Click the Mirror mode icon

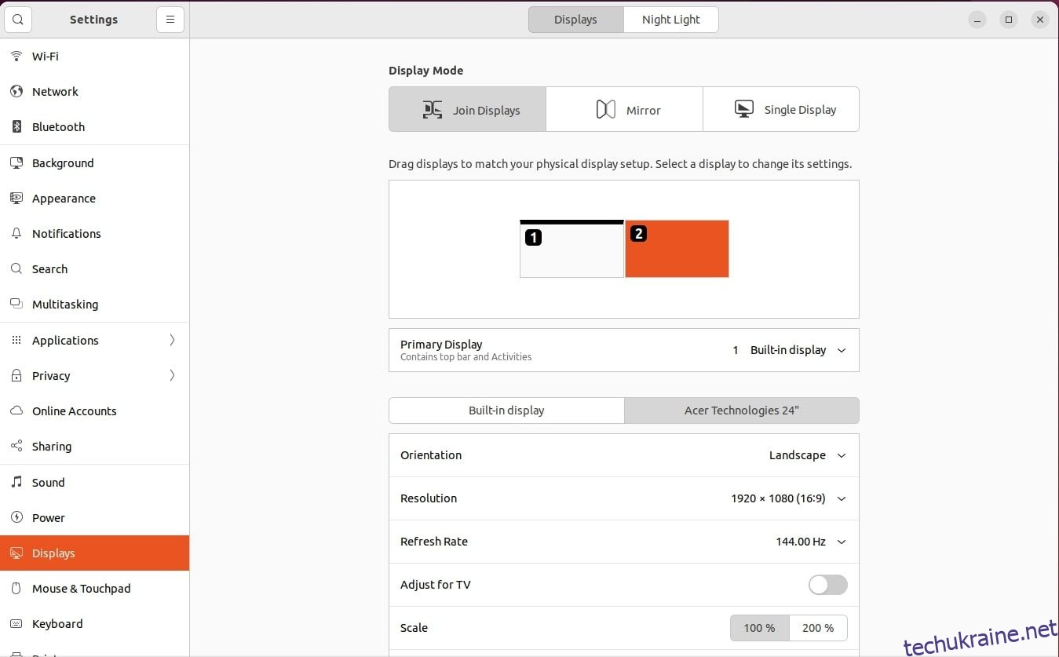click(x=605, y=110)
